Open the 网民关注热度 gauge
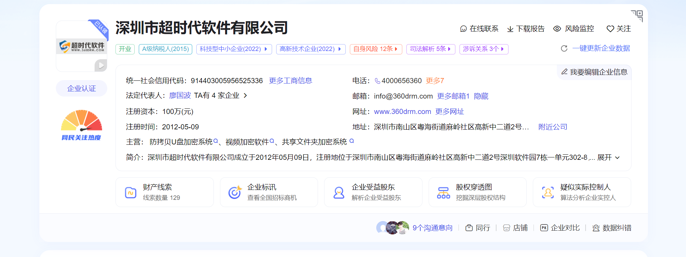Screen dimensions: 686x257 [x=82, y=125]
